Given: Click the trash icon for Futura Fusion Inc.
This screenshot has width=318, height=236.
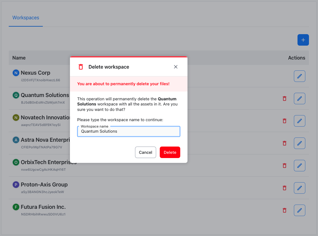Looking at the screenshot, I should click(284, 210).
